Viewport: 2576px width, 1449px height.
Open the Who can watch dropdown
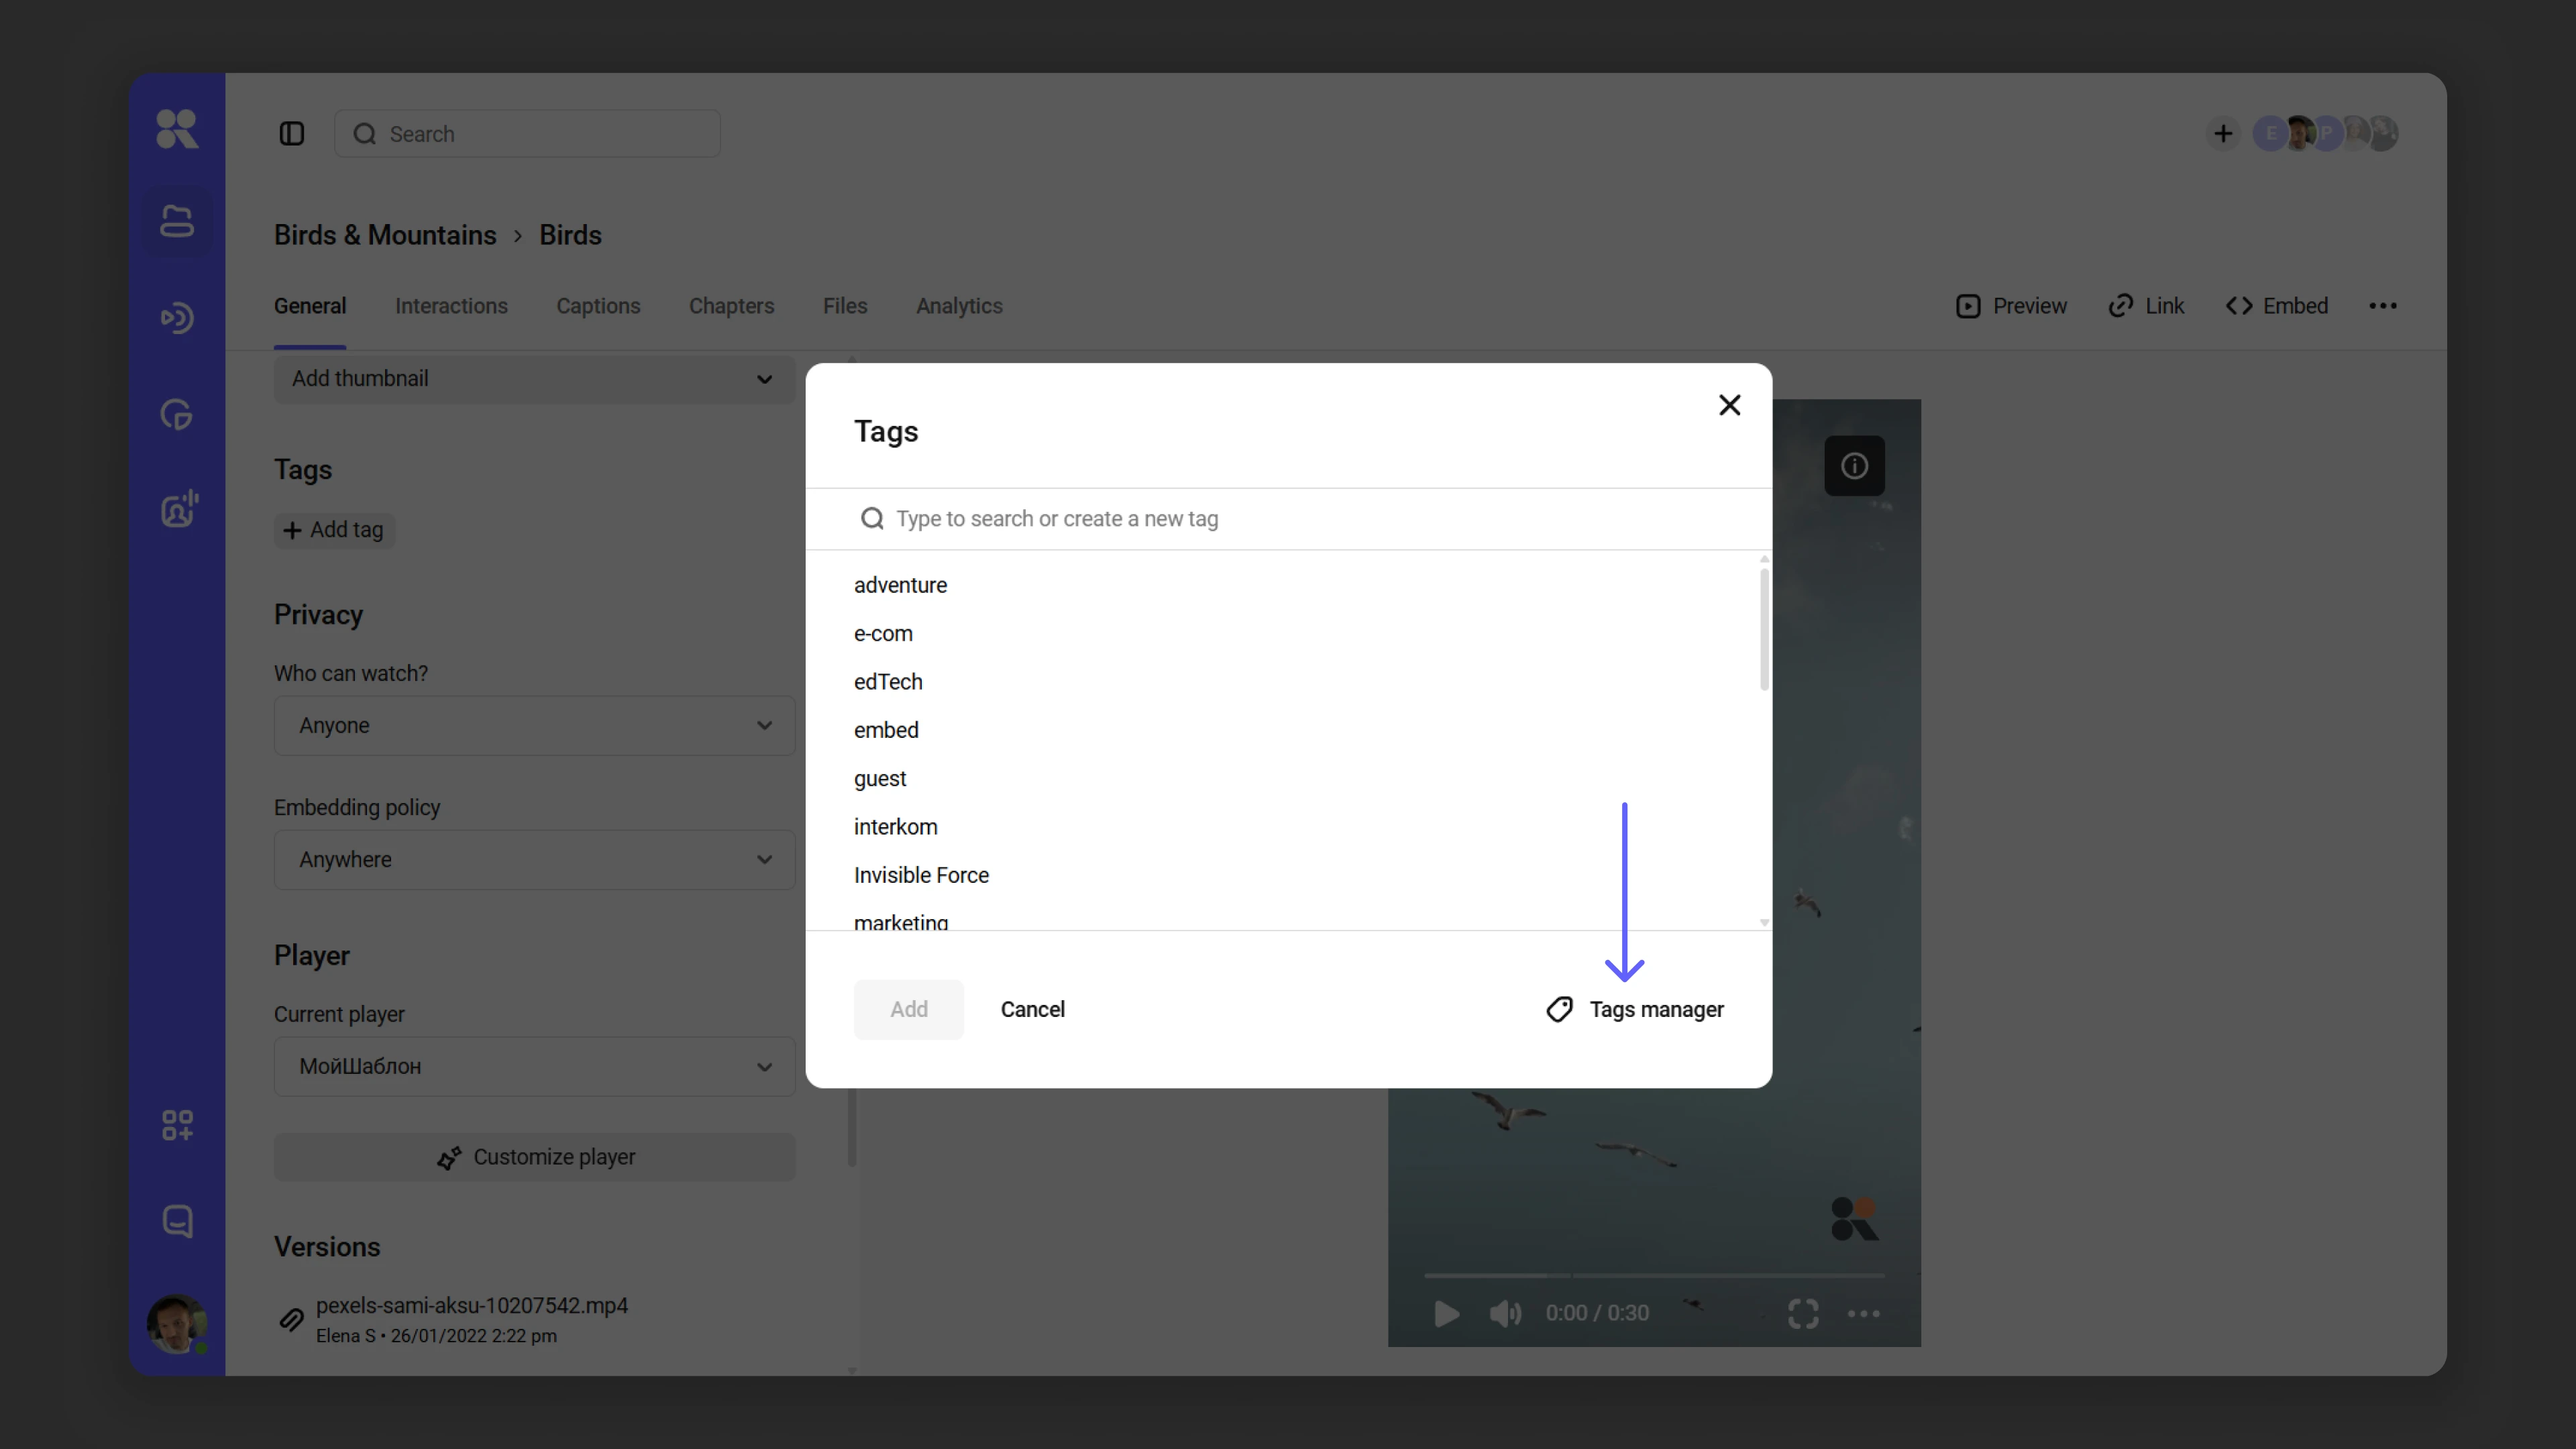(535, 726)
